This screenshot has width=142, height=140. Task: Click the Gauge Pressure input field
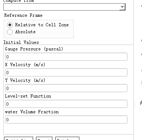click(66, 57)
